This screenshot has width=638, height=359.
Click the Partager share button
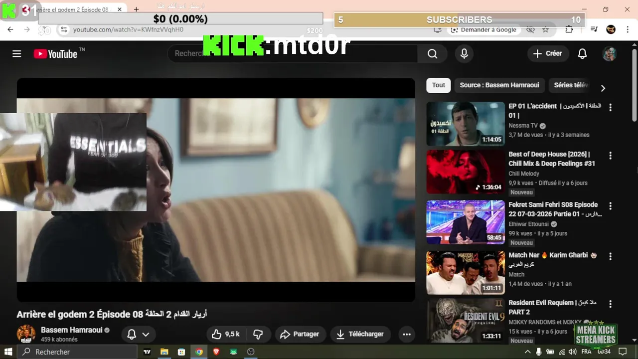pyautogui.click(x=300, y=334)
